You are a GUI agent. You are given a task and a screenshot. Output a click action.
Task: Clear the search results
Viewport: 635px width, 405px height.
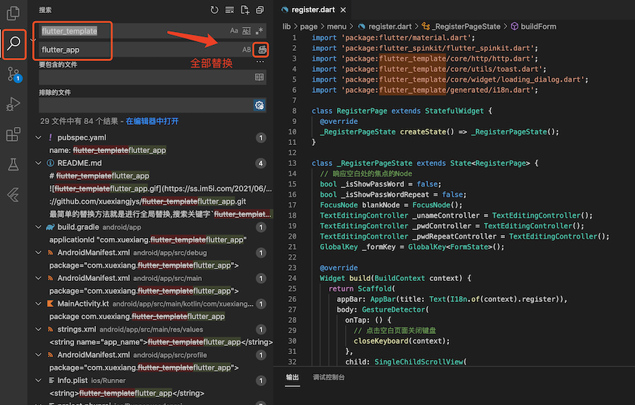(230, 9)
